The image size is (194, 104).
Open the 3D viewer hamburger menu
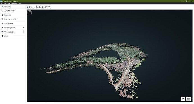coord(30,12)
